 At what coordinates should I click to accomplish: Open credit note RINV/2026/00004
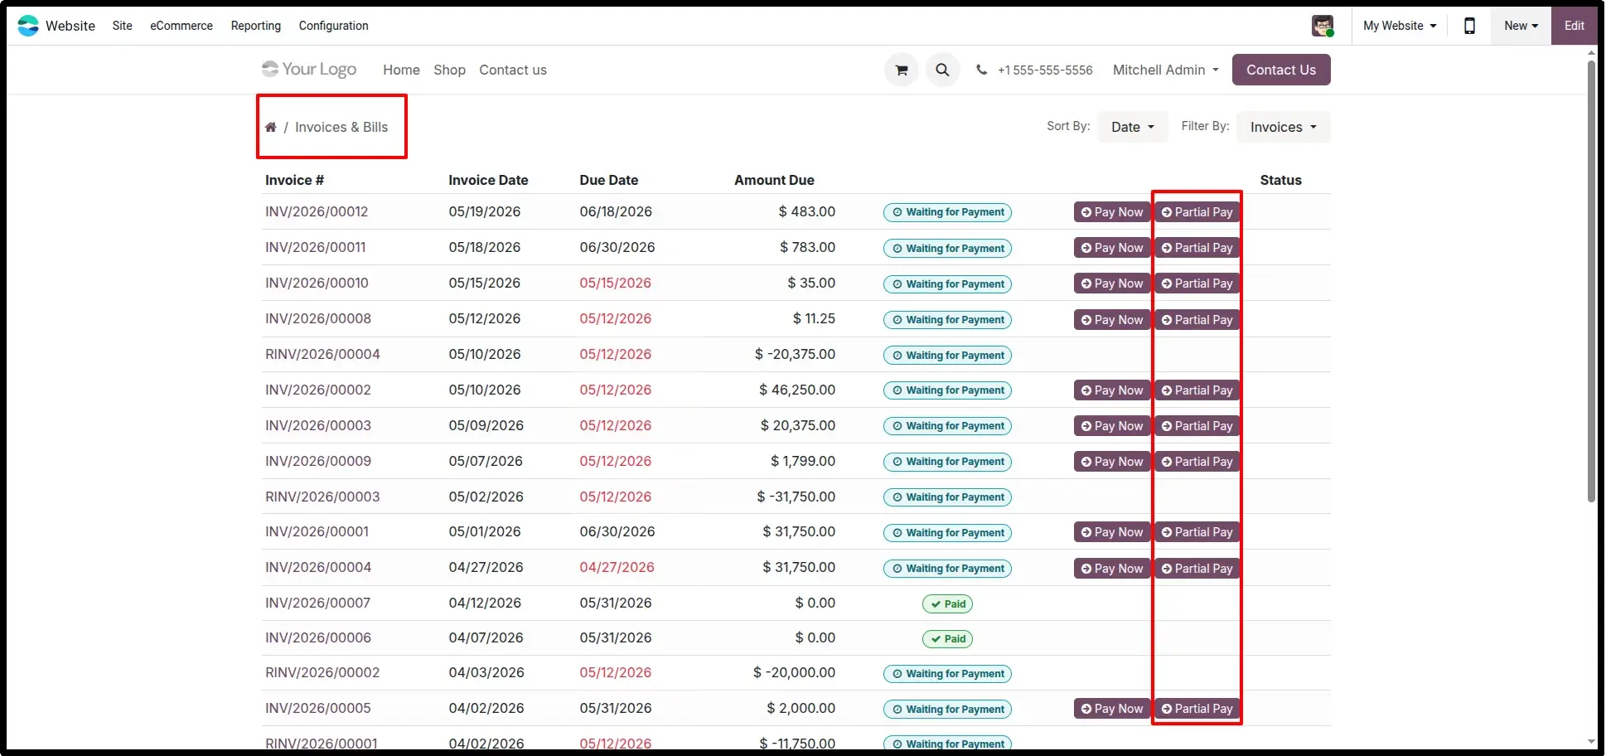[322, 355]
